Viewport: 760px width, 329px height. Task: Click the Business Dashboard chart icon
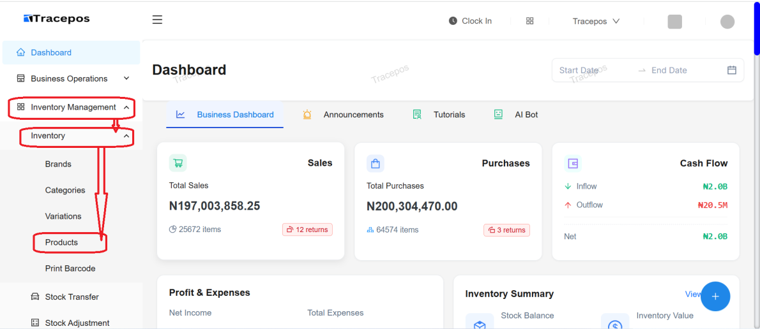(x=180, y=115)
